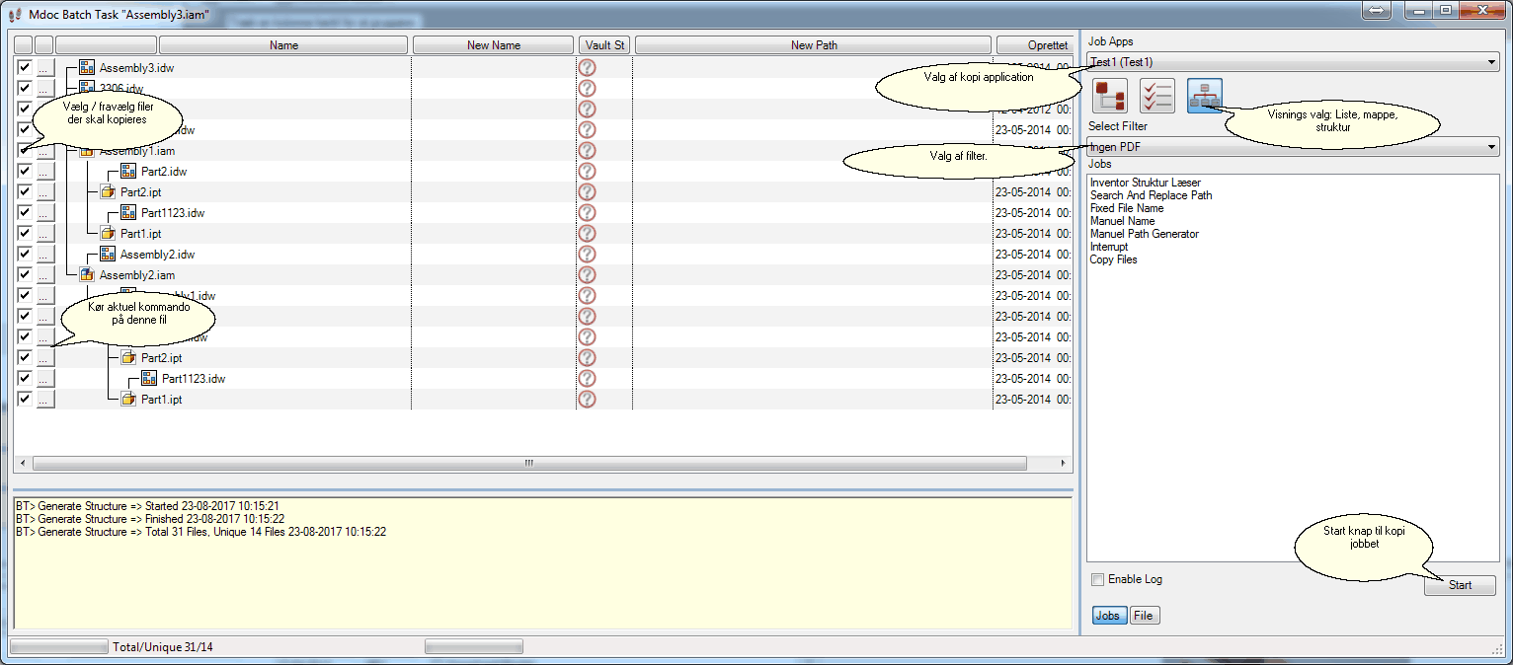Open the File tab
This screenshot has height=665, width=1513.
1144,616
